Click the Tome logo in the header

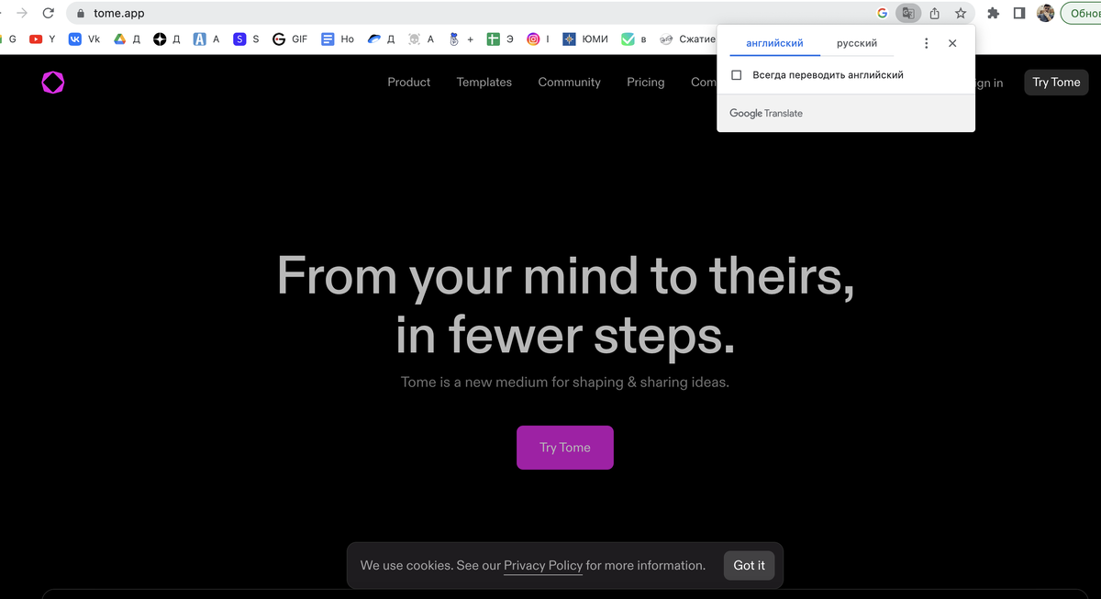click(53, 83)
